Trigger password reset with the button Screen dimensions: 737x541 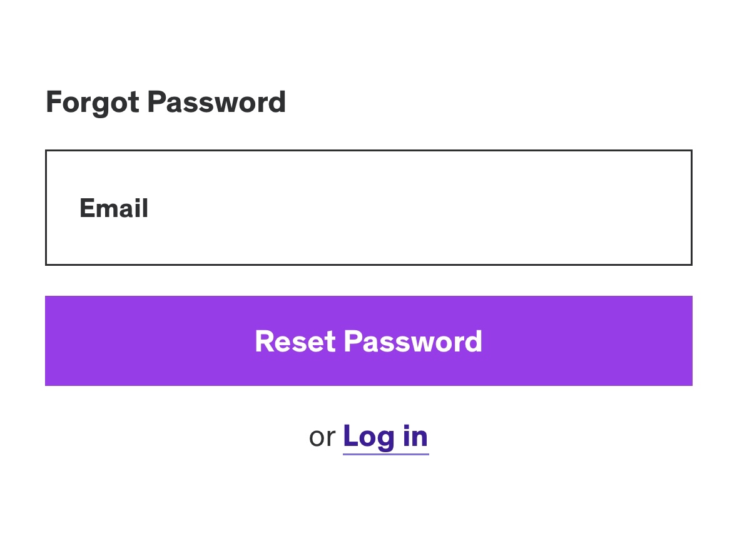click(x=368, y=341)
